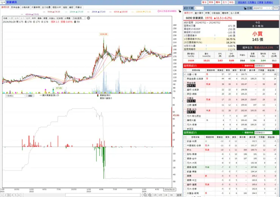Click help icon in red 買超15 header
280x197 pixels.
click(x=243, y=66)
